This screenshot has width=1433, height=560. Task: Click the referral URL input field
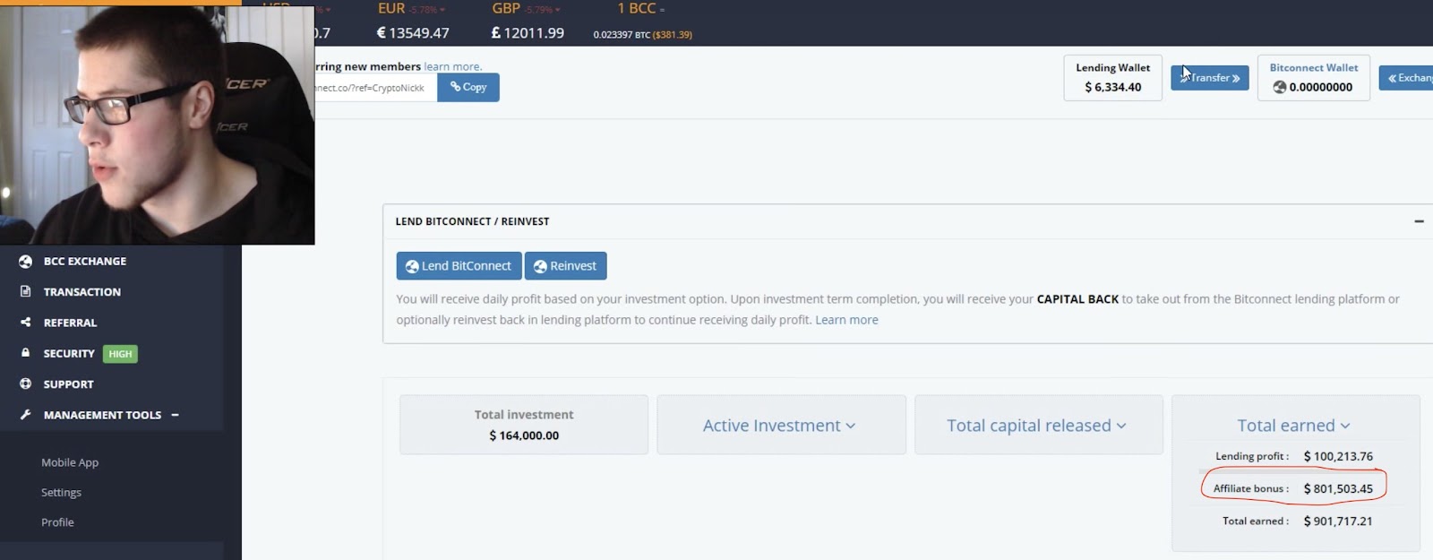point(375,88)
